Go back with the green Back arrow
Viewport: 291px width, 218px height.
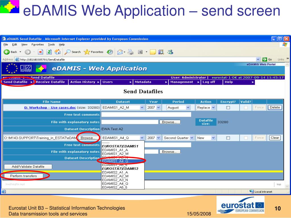[x=7, y=52]
